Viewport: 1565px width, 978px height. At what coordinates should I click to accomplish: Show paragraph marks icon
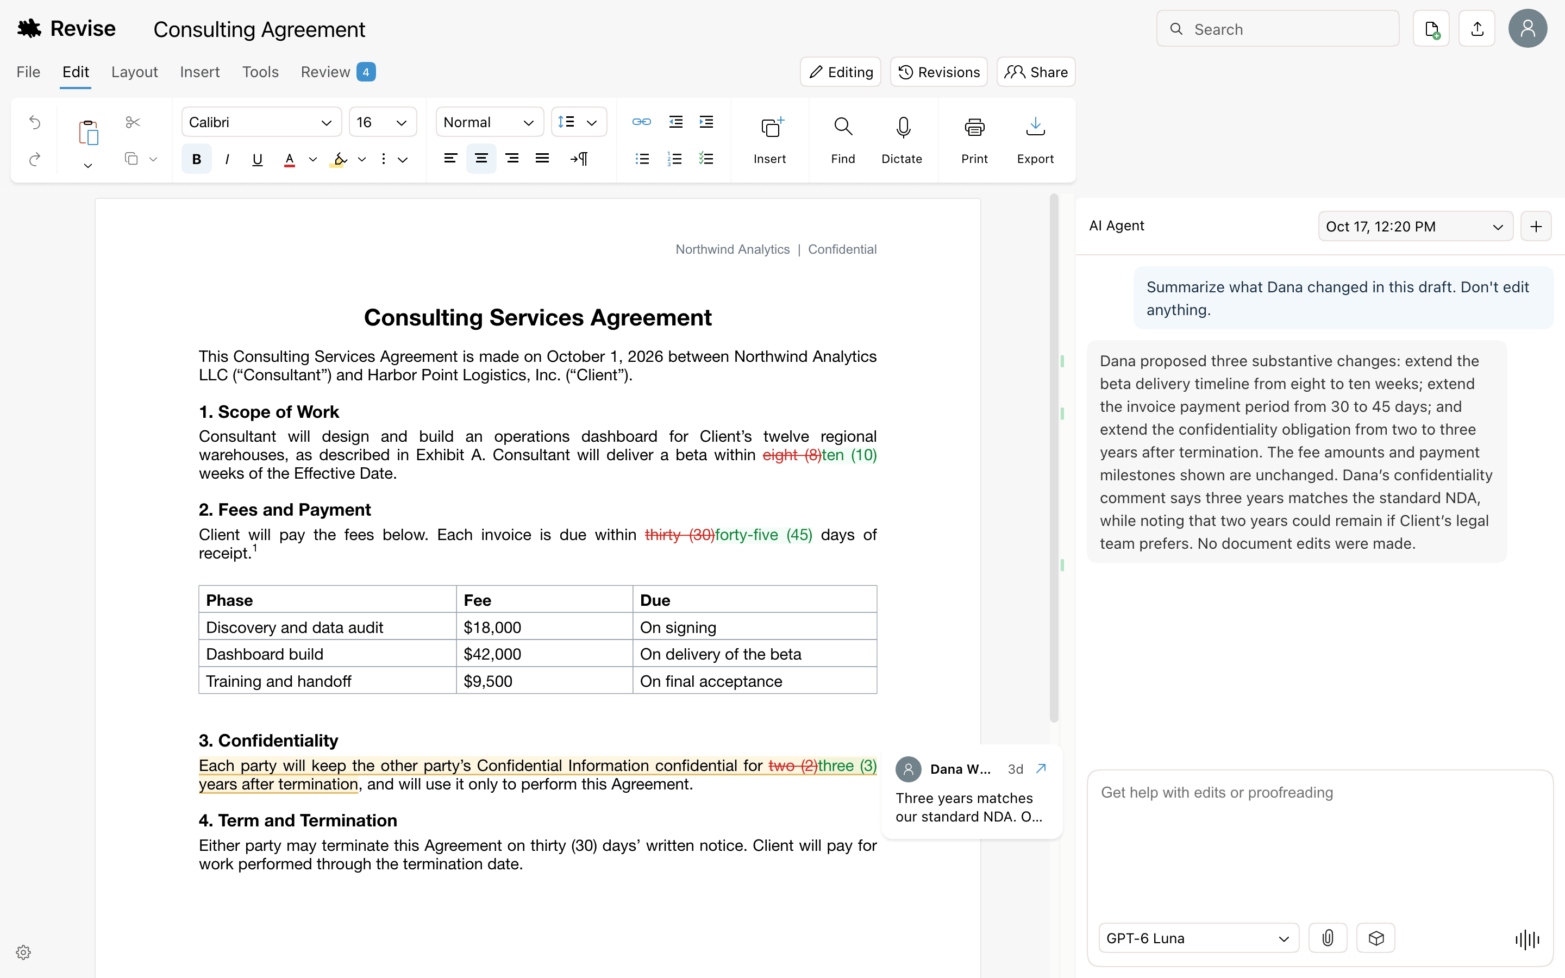(579, 159)
